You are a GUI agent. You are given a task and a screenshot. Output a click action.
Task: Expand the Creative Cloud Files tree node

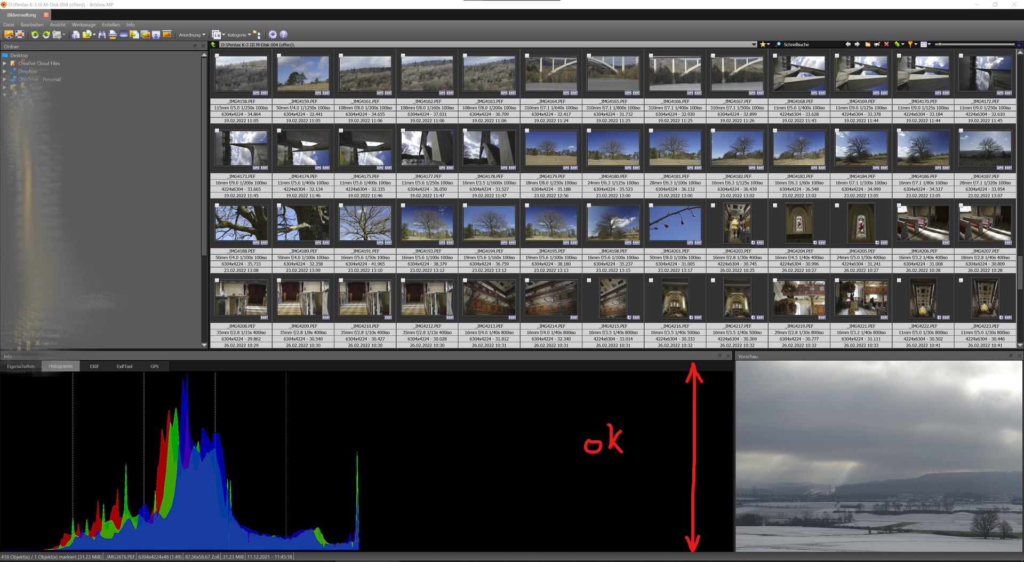coord(5,64)
